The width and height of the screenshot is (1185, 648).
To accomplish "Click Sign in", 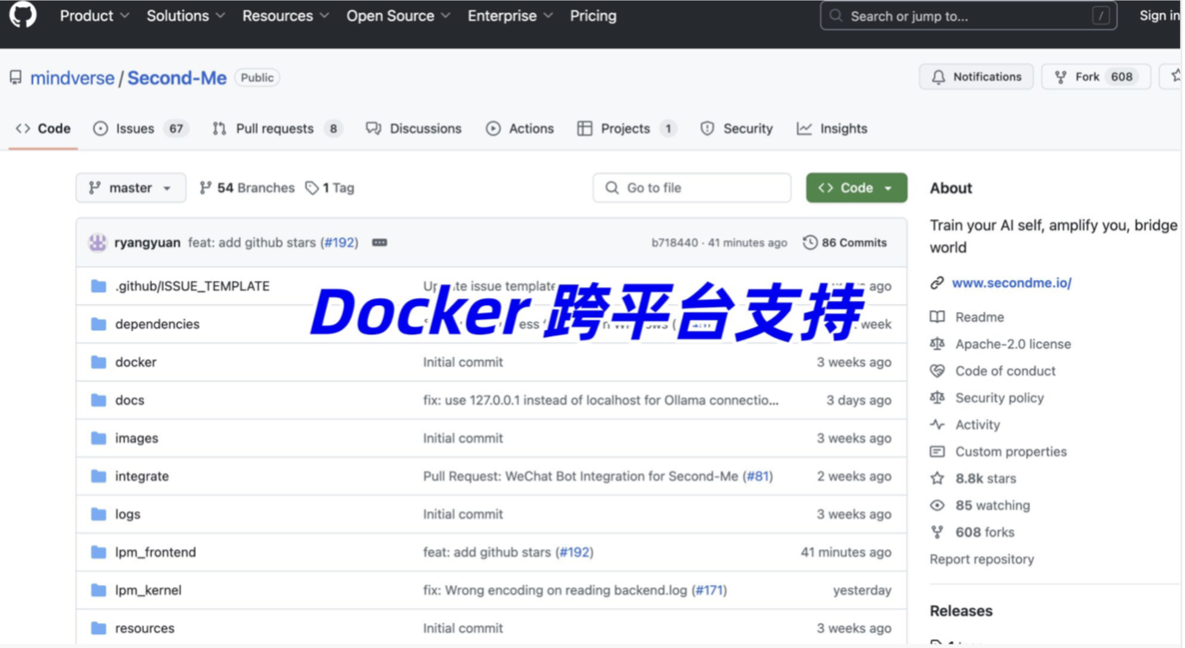I will tap(1159, 16).
